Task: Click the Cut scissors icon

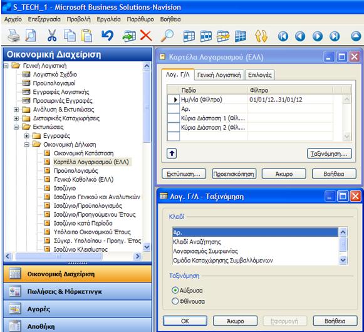Action: point(51,36)
